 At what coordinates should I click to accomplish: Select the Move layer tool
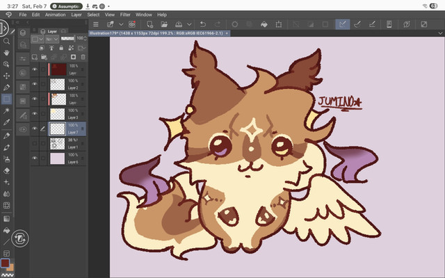6,76
